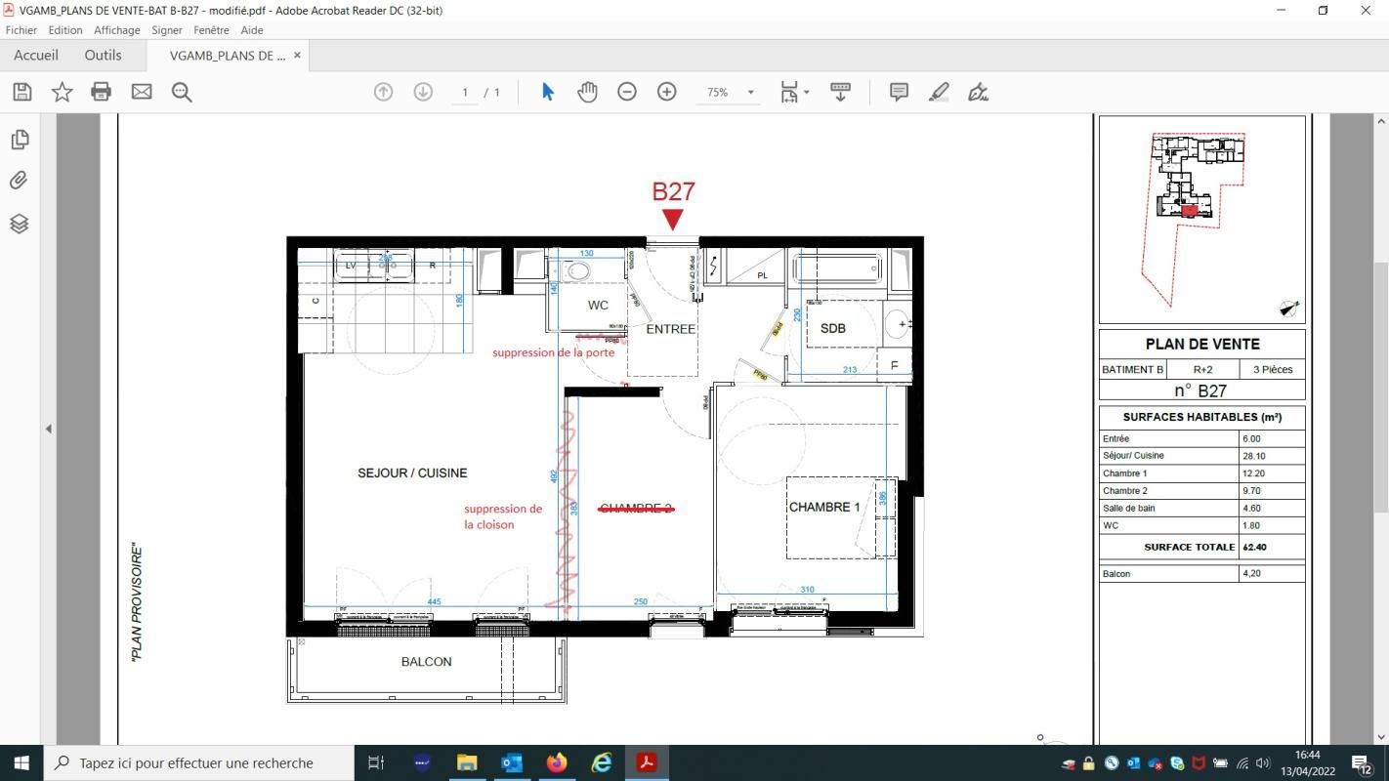Toggle the layers panel

pos(20,224)
